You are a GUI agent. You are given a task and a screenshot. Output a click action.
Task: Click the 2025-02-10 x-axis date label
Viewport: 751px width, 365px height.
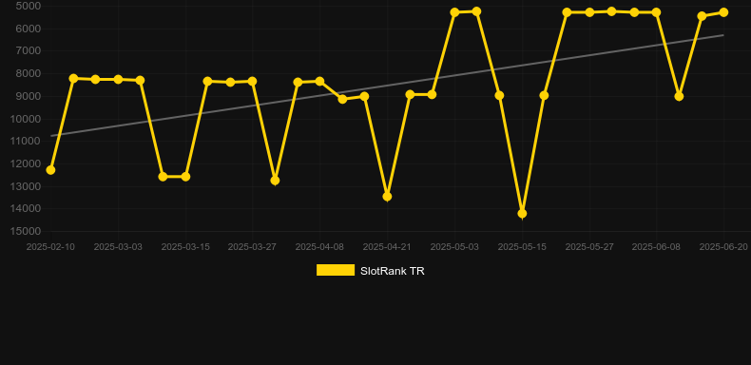tap(50, 247)
